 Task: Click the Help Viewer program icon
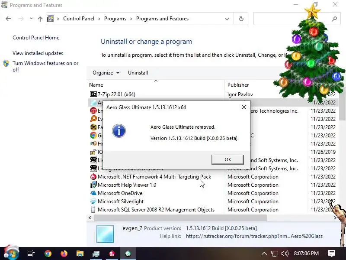[93, 185]
